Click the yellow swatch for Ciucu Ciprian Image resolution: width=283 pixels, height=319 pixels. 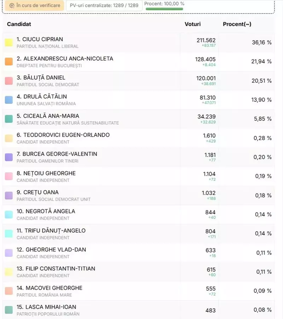point(9,42)
